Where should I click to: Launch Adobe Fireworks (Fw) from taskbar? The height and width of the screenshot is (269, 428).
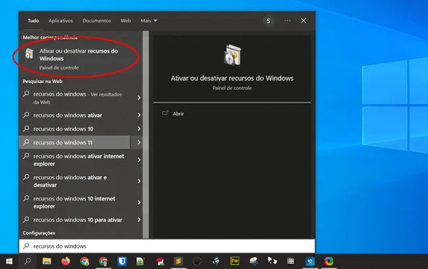[x=235, y=261]
